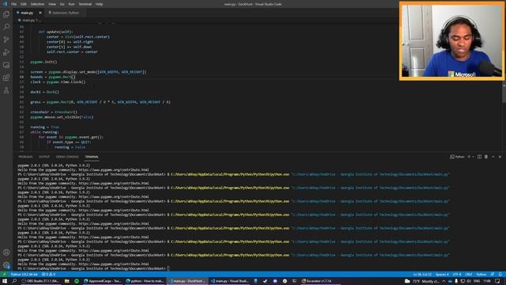506x285 pixels.
Task: Switch to the main.py Visual Studio taskbar window
Action: pyautogui.click(x=230, y=281)
